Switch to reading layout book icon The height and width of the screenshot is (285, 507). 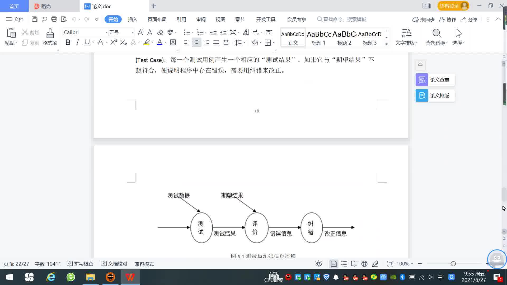click(x=354, y=264)
